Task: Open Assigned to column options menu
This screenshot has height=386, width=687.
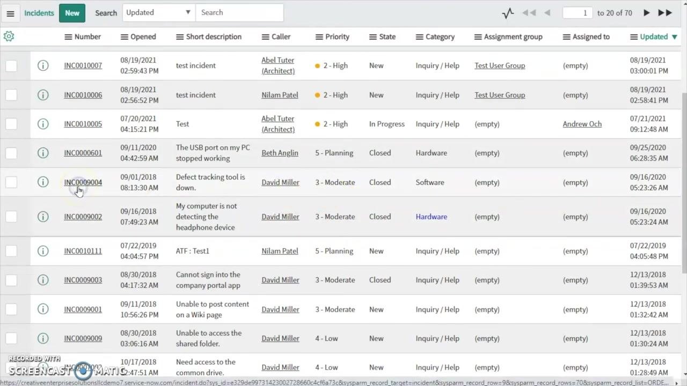Action: 567,37
